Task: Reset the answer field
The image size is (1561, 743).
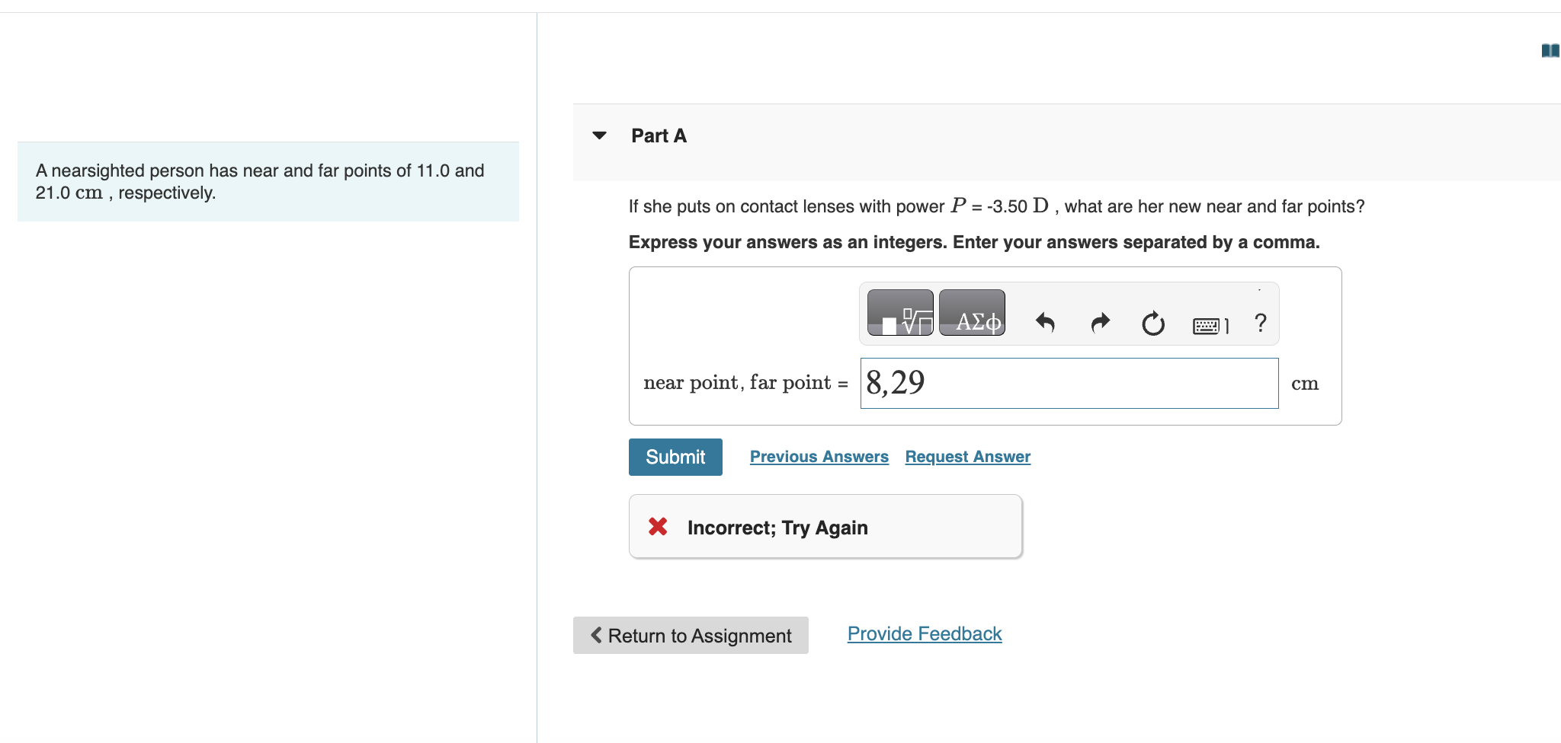Action: (1152, 323)
